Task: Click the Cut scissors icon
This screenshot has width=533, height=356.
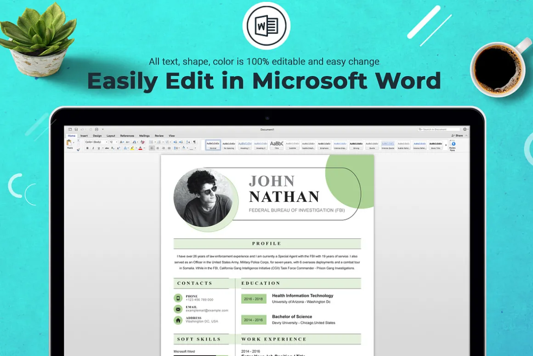Action: click(78, 140)
